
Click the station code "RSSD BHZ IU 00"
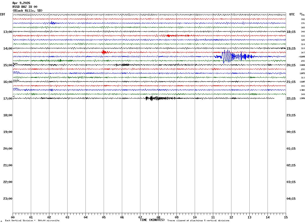[25, 7]
